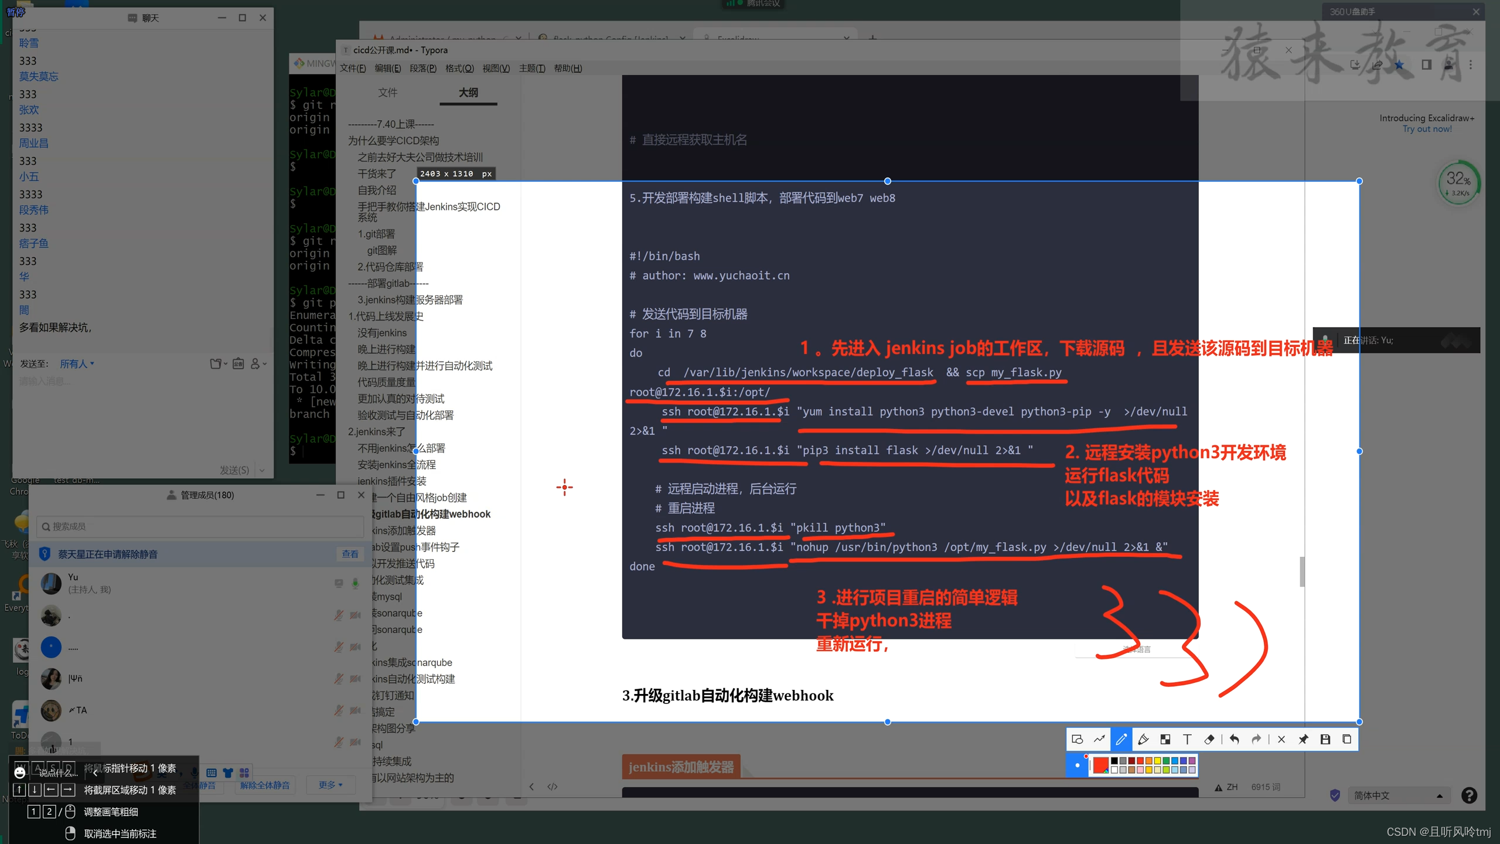Open 段落(P) menu in Typora
The width and height of the screenshot is (1500, 844).
click(423, 69)
